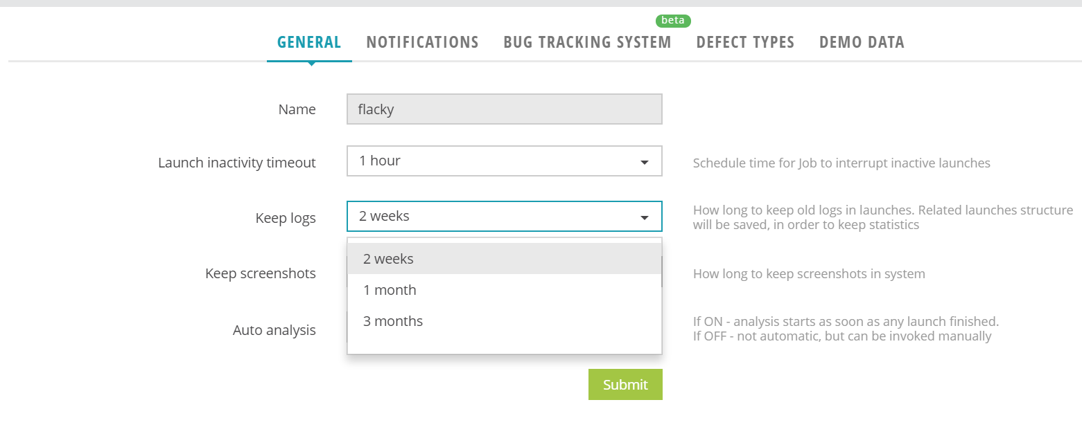The height and width of the screenshot is (445, 1082).
Task: Open the Bug Tracking System tab
Action: pyautogui.click(x=586, y=42)
